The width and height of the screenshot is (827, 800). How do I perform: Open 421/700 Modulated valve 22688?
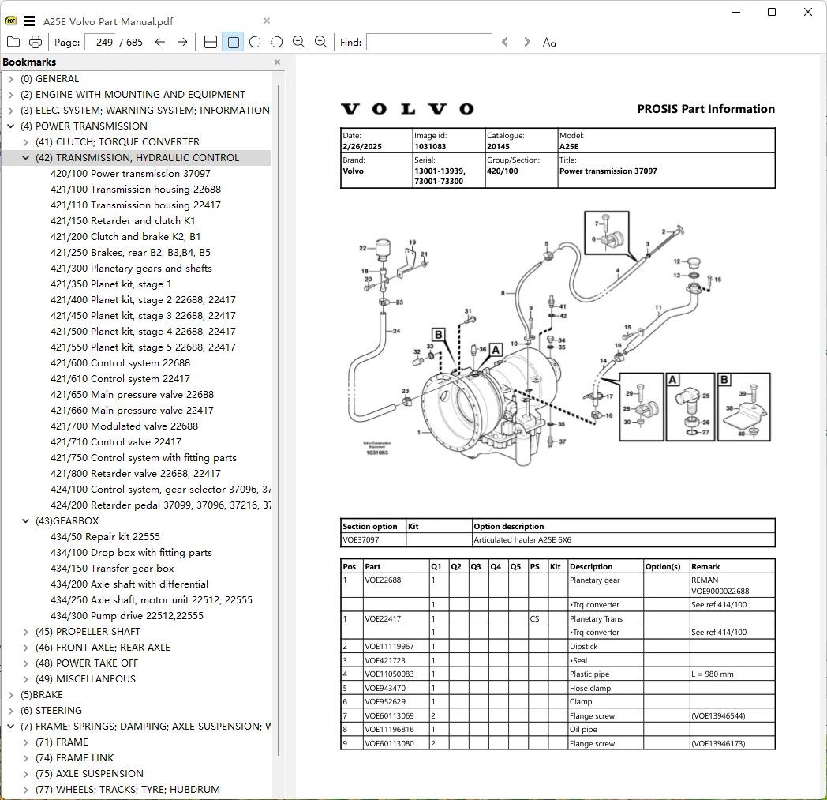click(x=124, y=426)
